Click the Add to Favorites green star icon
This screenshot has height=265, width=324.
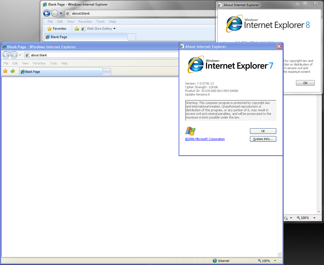12,71
